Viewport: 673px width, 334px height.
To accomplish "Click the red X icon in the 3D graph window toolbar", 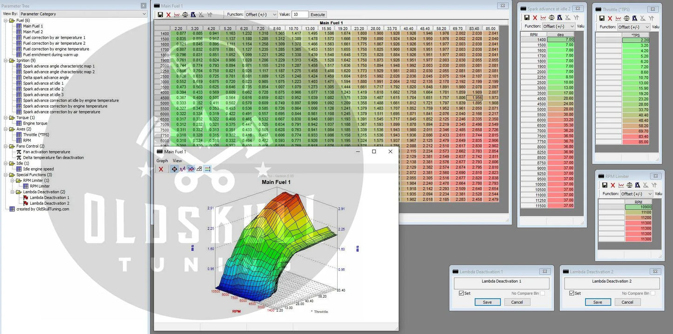I will (x=161, y=169).
